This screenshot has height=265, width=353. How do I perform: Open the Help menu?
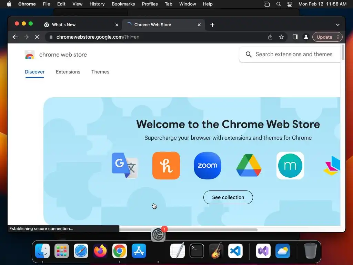[208, 4]
